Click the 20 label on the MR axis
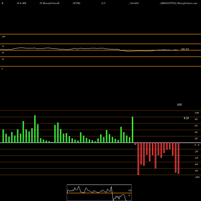 [196, 139]
